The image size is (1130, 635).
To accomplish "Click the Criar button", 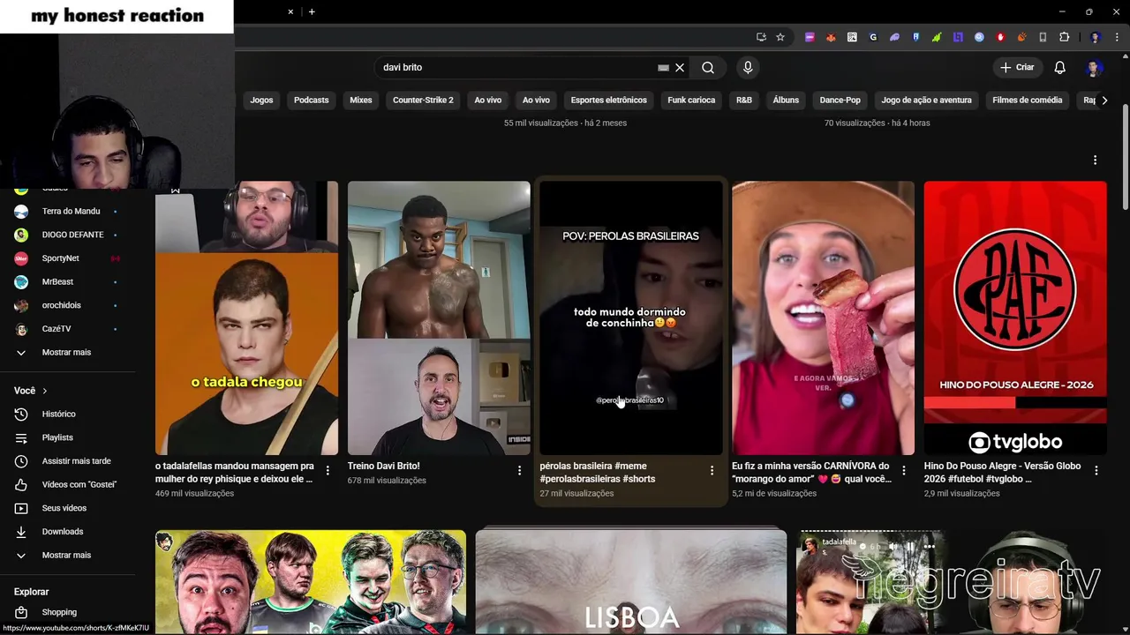I will tap(1017, 68).
